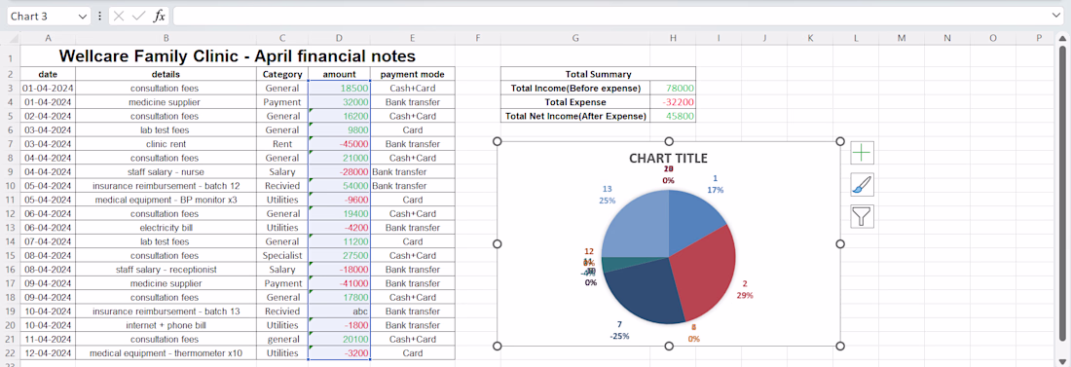Click the pie label '13 25%'

[x=608, y=195]
